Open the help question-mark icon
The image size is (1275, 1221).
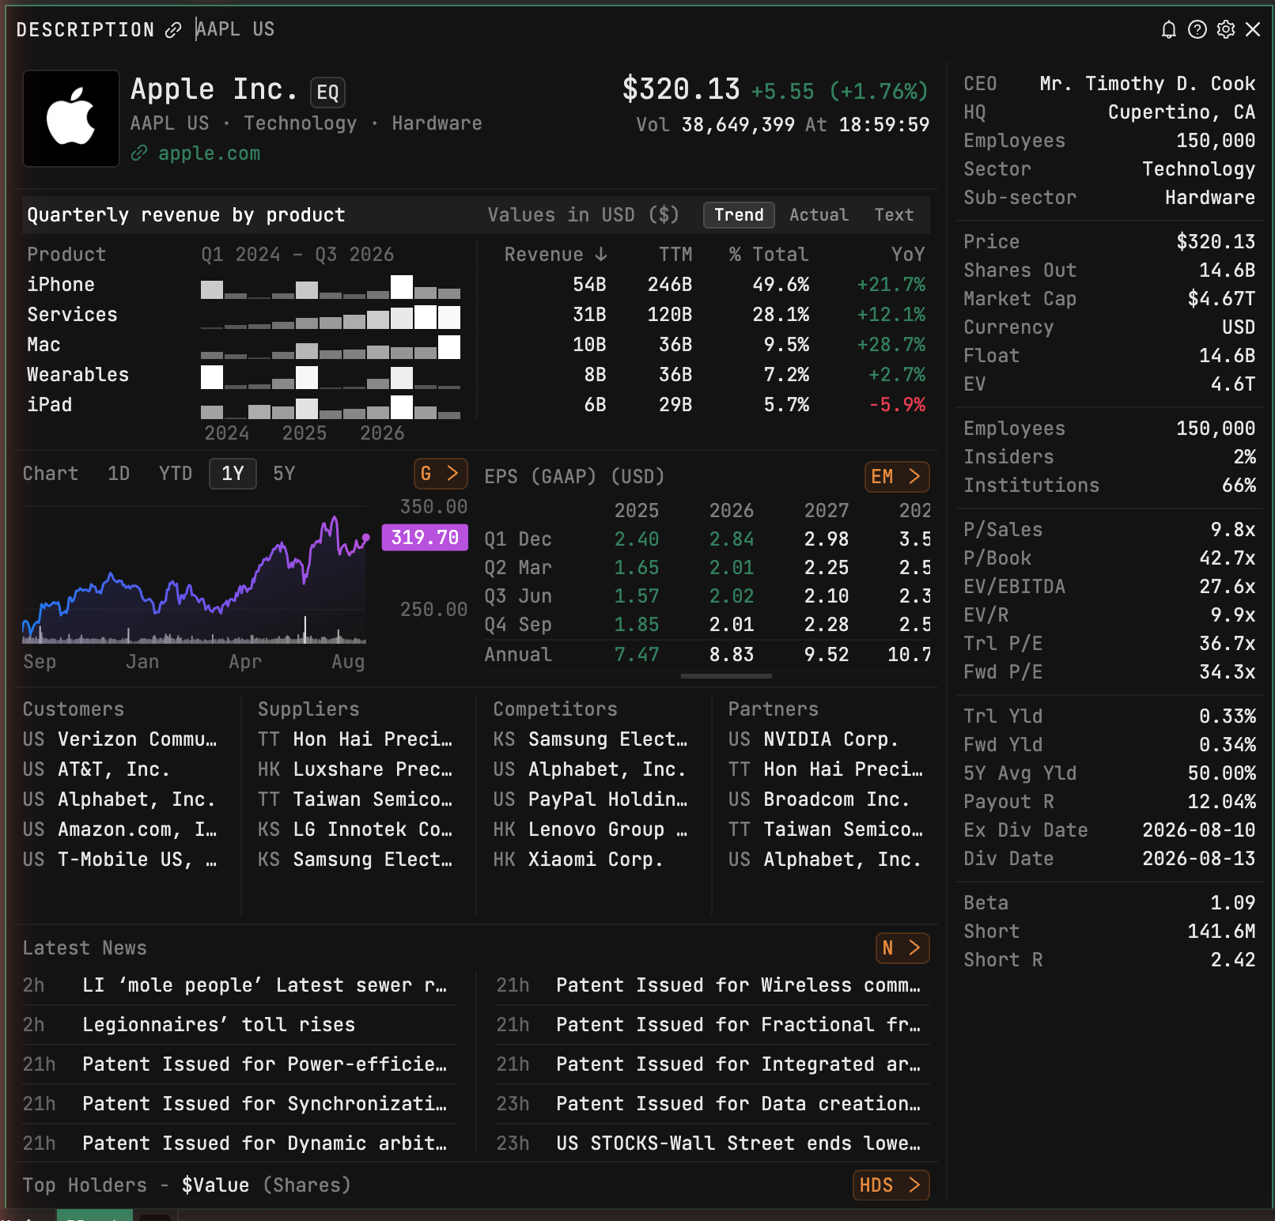(1197, 29)
